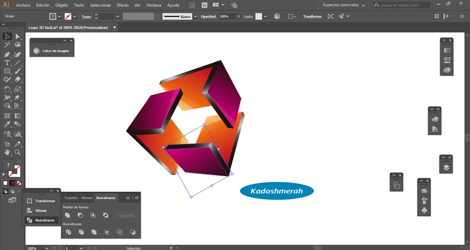470x250 pixels.
Task: Click the Trazo stroke label
Action: (x=86, y=17)
